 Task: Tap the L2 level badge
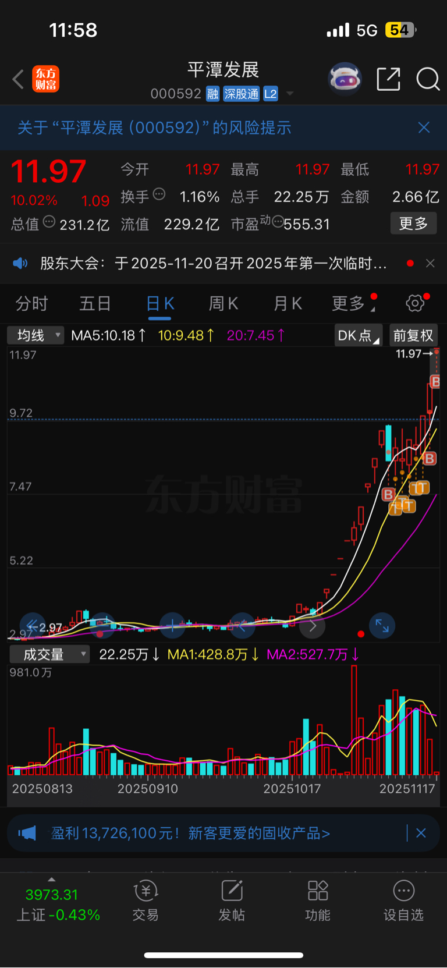click(x=271, y=94)
